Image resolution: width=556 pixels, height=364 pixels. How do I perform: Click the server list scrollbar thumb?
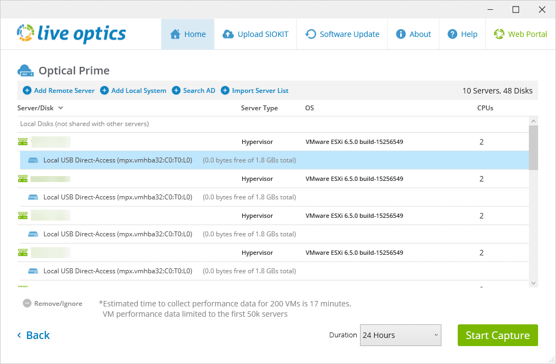533,148
